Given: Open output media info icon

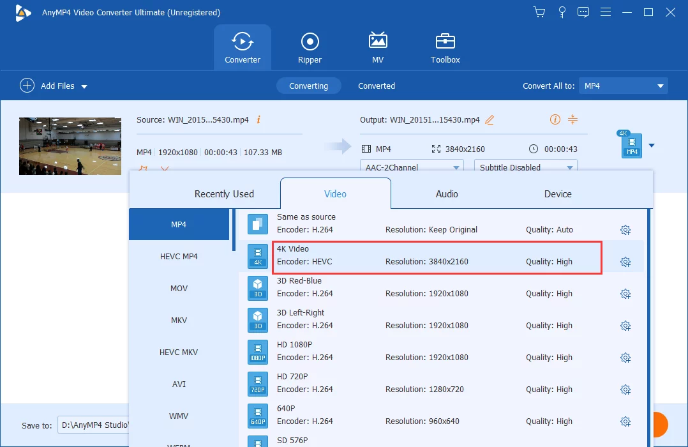Looking at the screenshot, I should click(x=555, y=119).
